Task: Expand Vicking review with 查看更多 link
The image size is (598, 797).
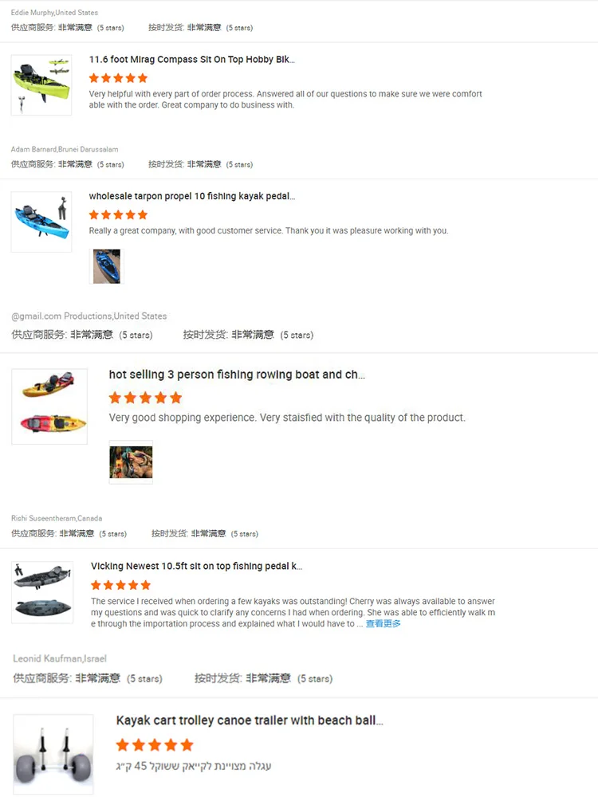Action: [x=383, y=624]
